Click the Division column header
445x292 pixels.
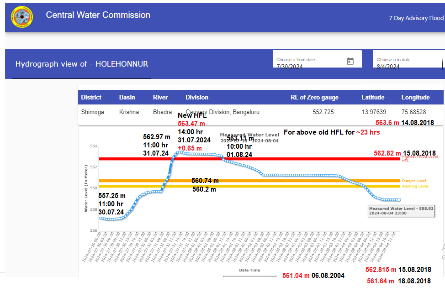click(x=197, y=97)
